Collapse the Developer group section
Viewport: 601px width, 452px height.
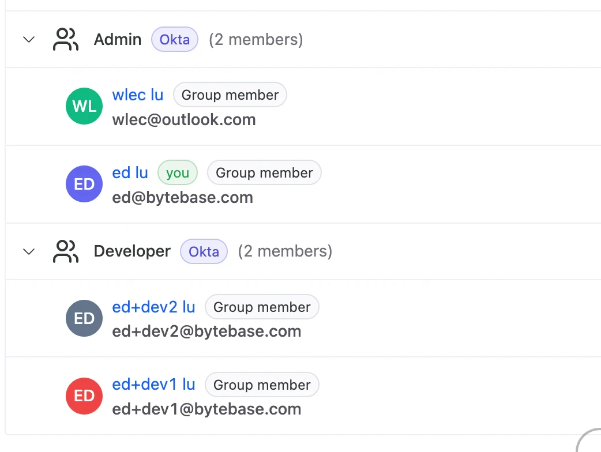point(29,251)
